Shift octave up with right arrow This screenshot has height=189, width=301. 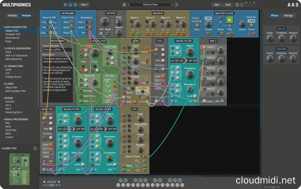tap(59, 181)
